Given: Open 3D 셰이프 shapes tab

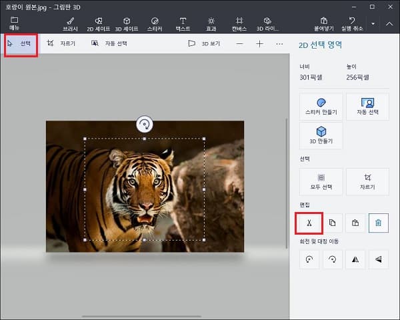Looking at the screenshot, I should coord(127,24).
